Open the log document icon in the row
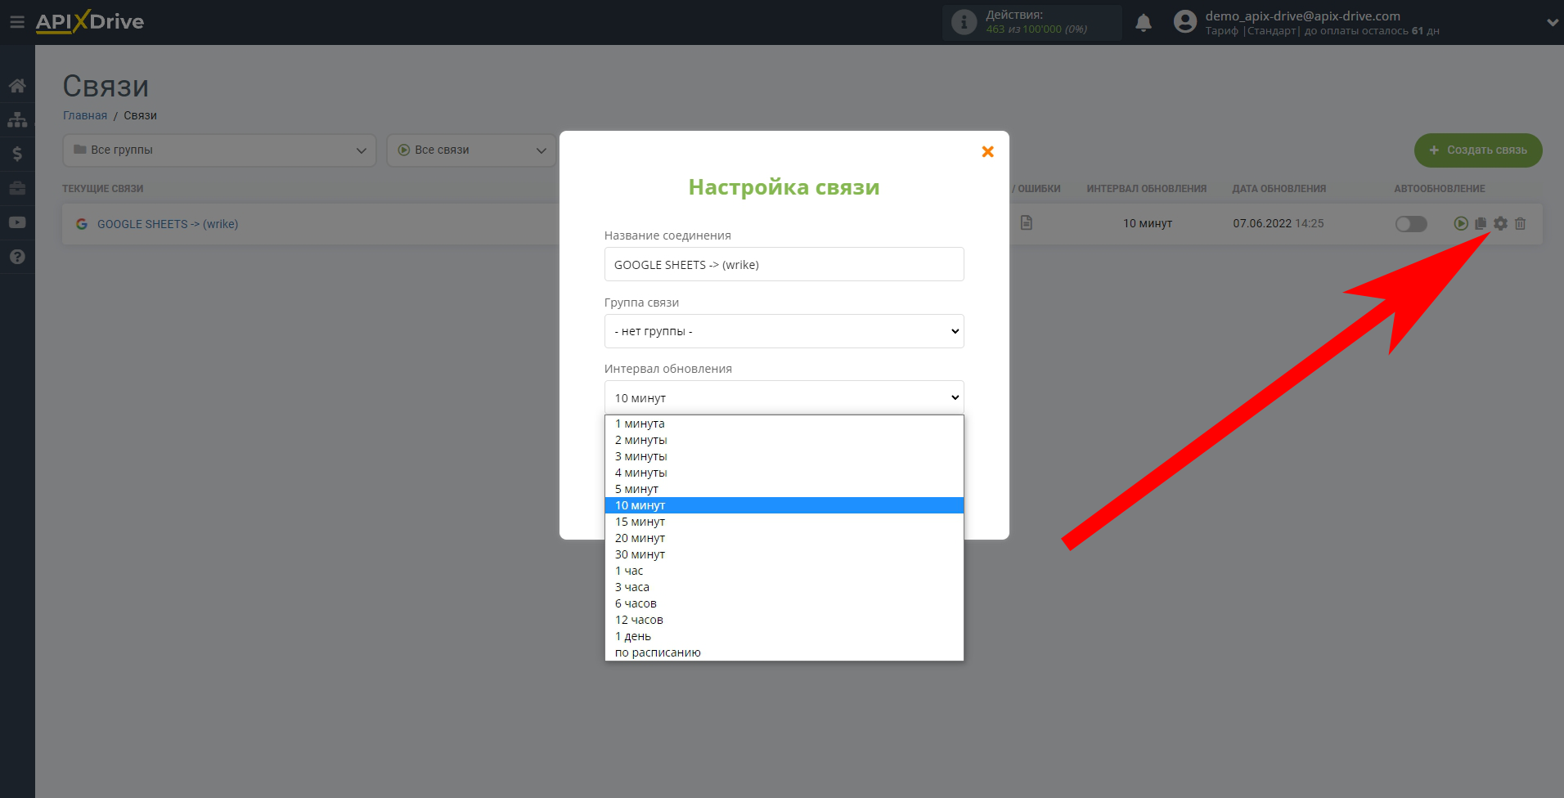The image size is (1564, 798). click(x=1027, y=222)
